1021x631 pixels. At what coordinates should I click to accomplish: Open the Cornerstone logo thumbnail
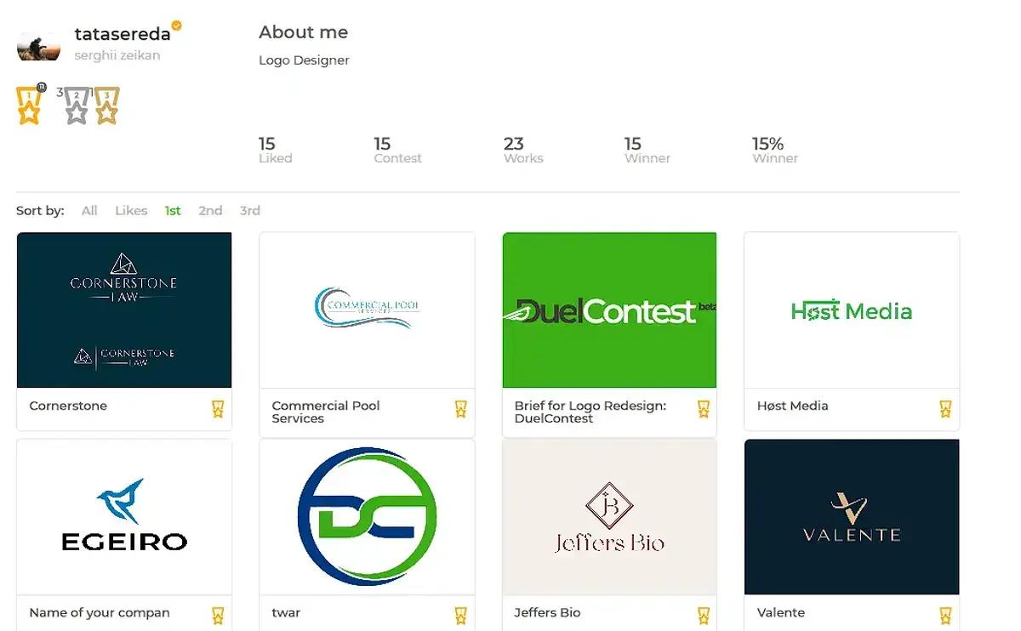coord(123,310)
